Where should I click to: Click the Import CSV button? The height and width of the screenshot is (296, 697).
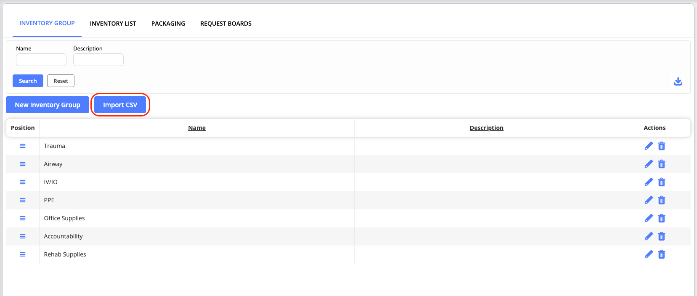point(120,105)
